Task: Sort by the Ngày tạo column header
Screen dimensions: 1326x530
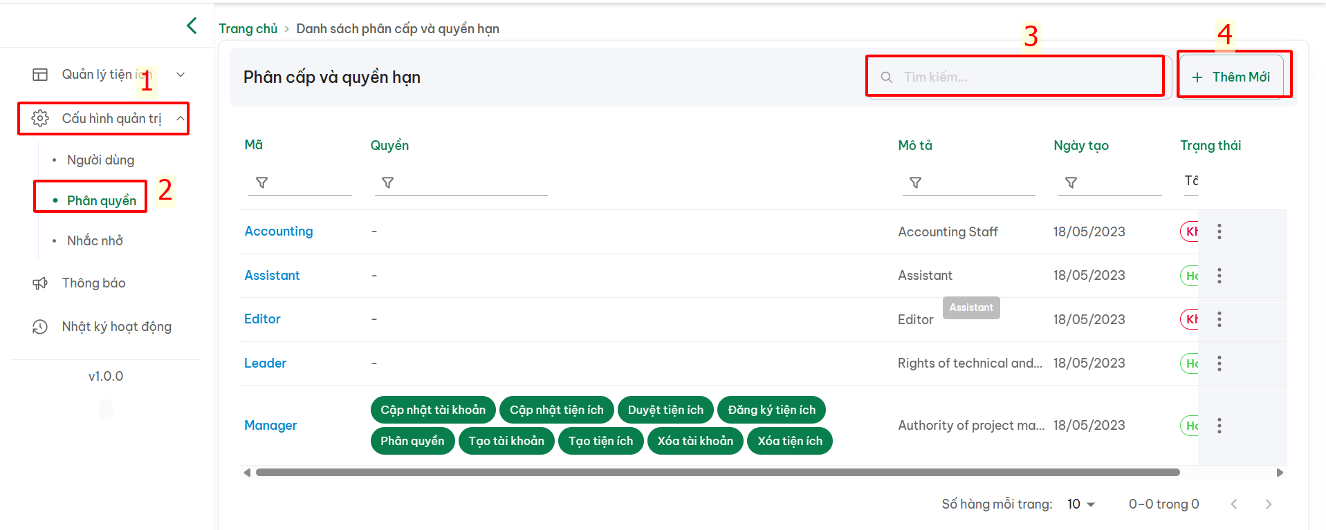Action: (x=1081, y=146)
